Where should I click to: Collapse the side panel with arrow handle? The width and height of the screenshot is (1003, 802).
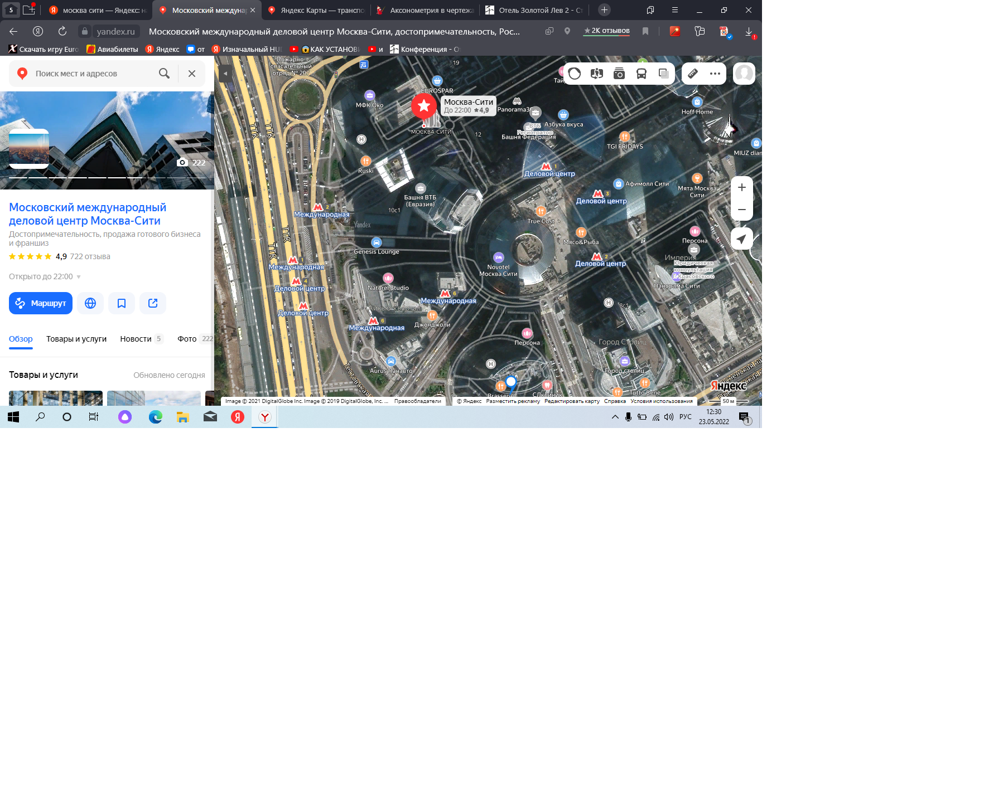tap(225, 74)
